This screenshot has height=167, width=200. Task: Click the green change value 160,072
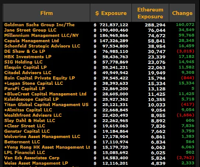(185, 25)
